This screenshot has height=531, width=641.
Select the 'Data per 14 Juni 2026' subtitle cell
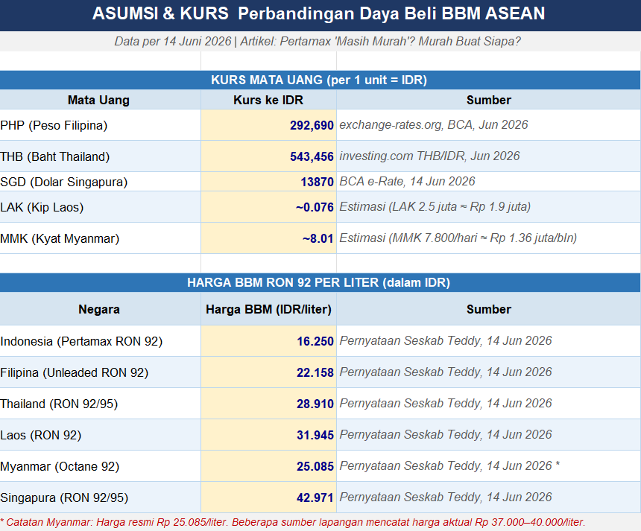point(320,41)
